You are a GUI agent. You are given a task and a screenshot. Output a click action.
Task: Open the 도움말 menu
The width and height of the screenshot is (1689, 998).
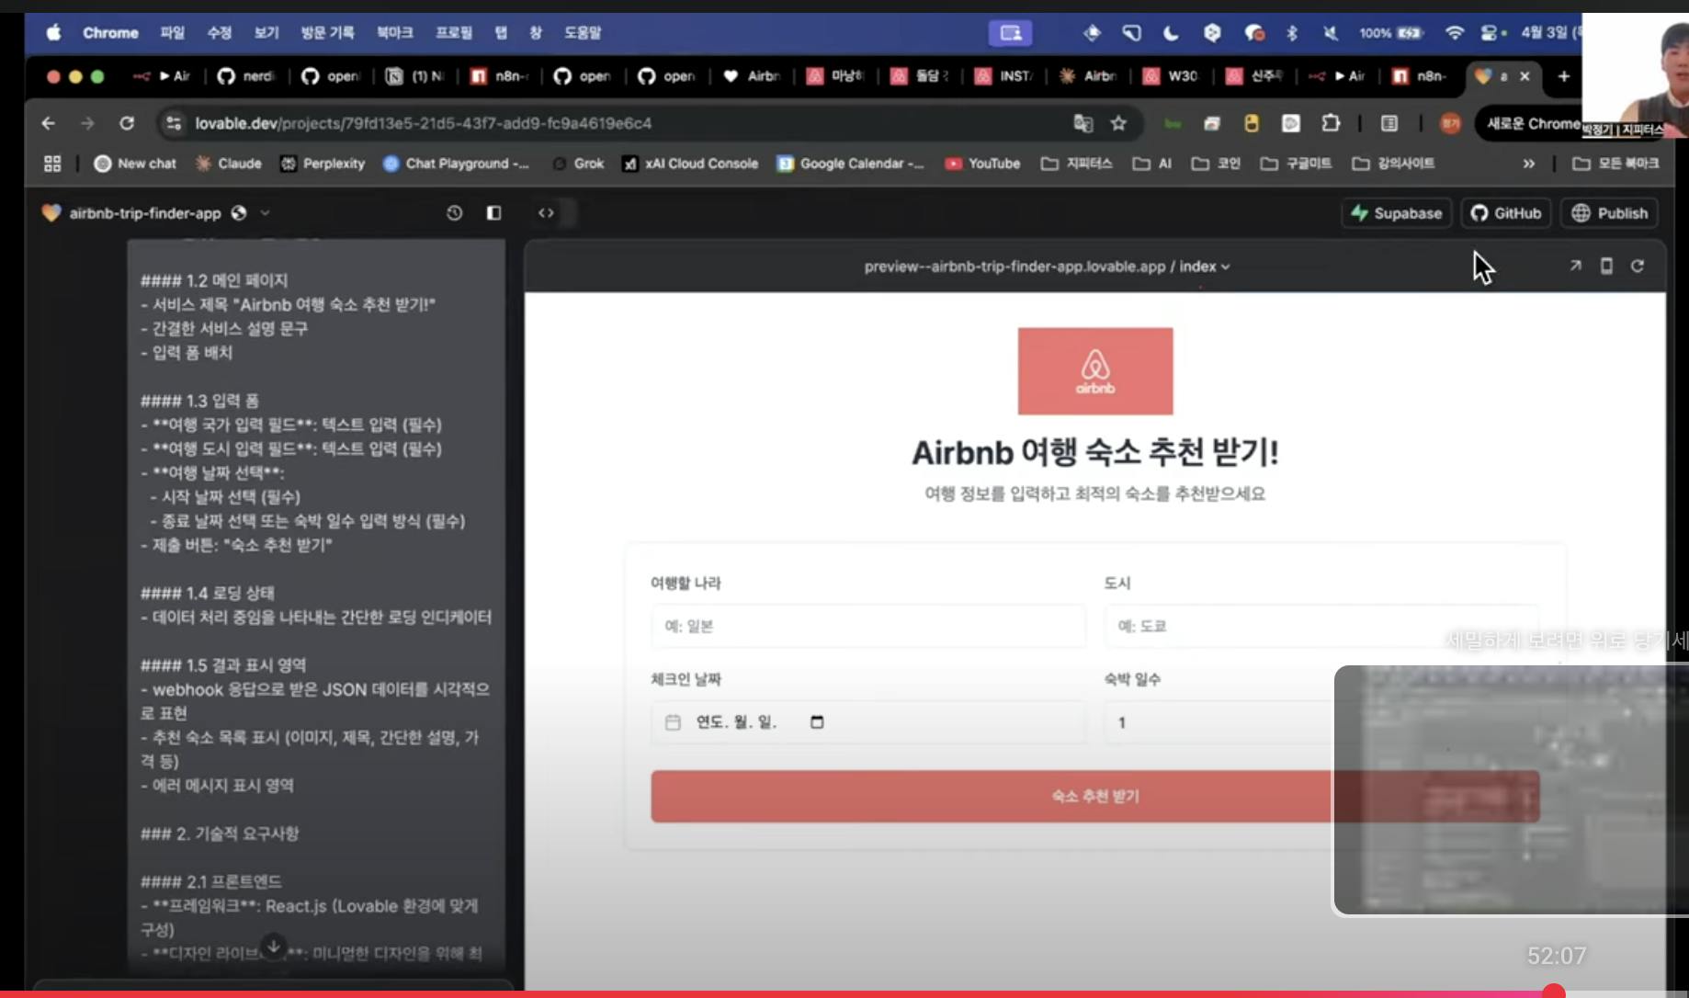[583, 33]
